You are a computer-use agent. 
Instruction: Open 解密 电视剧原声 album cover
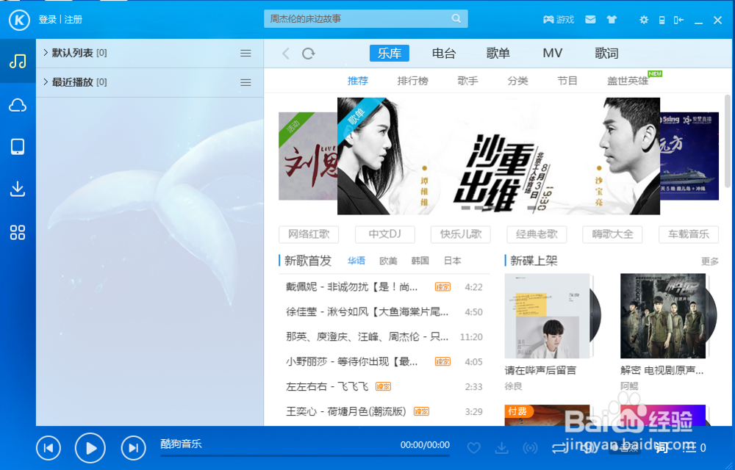pyautogui.click(x=663, y=316)
